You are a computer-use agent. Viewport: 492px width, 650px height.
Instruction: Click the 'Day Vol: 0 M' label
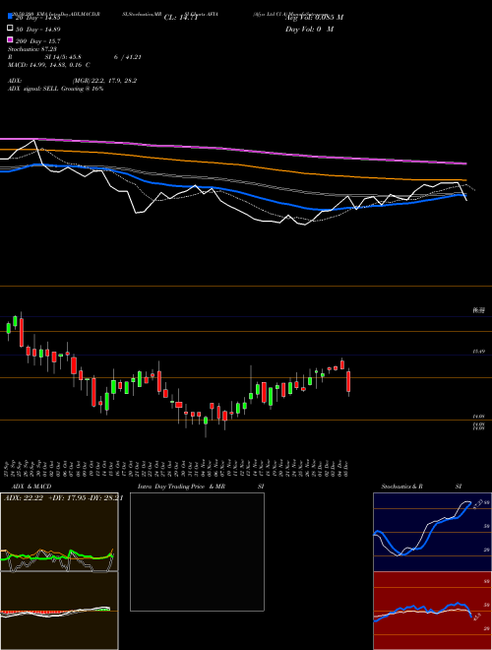pos(309,29)
